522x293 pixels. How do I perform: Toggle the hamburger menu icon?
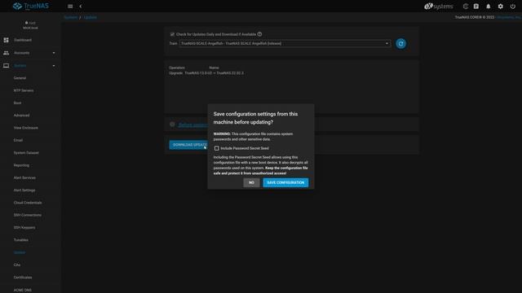(70, 7)
